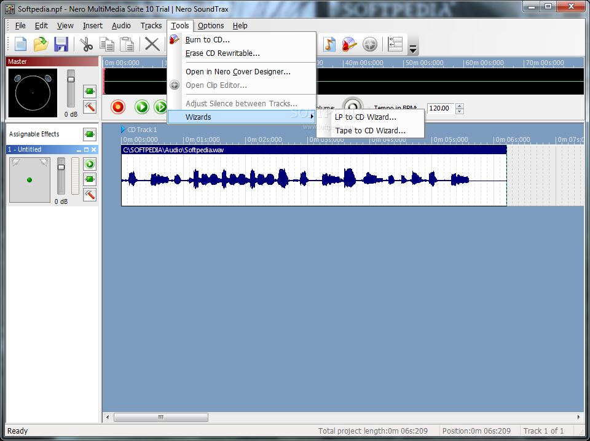Click the Burn to CD toolbar icon
This screenshot has width=590, height=441.
(x=349, y=44)
